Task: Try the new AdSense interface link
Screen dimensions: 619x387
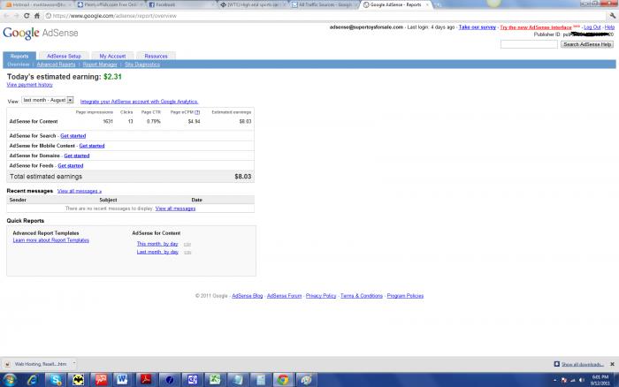Action: pos(536,27)
